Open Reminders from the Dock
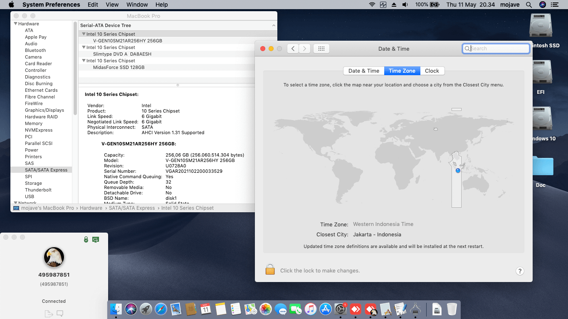This screenshot has width=568, height=319. point(236,309)
